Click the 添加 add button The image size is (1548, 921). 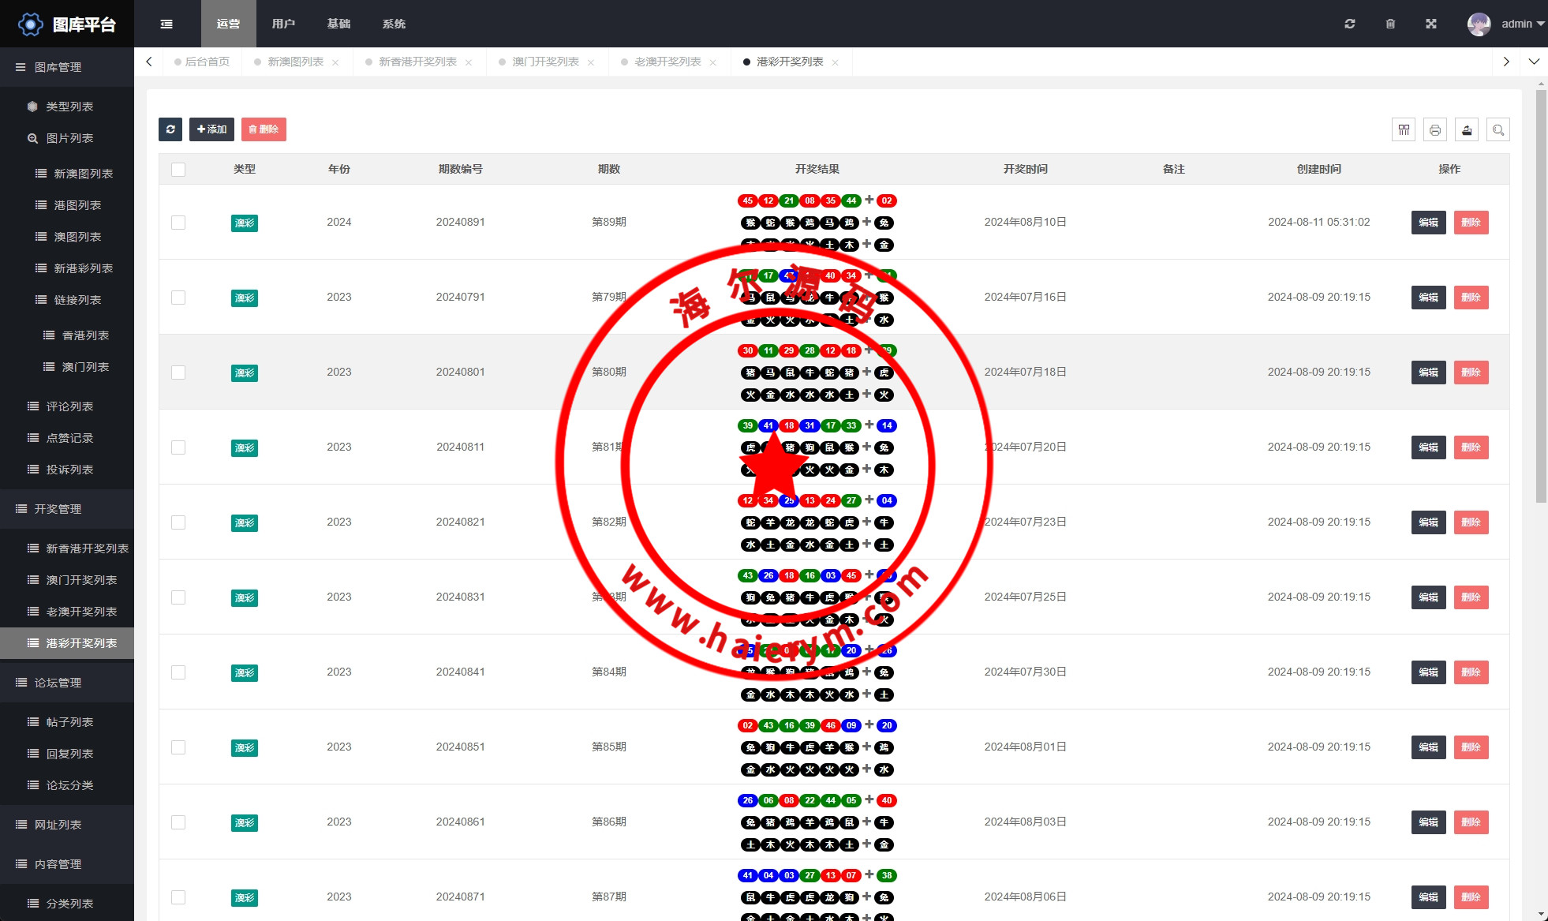pyautogui.click(x=211, y=129)
